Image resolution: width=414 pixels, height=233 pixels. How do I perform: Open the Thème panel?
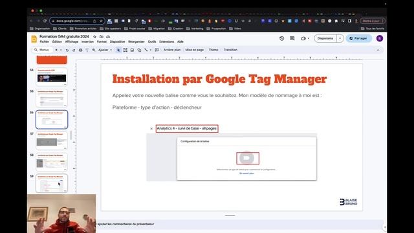coord(213,50)
